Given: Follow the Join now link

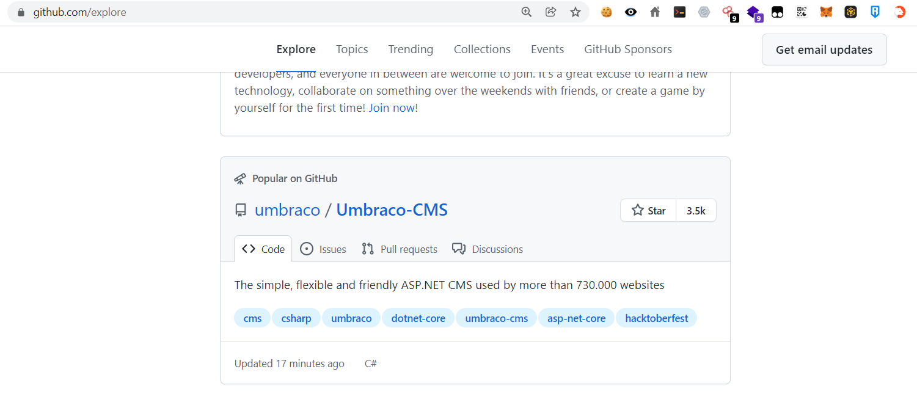Looking at the screenshot, I should 392,108.
